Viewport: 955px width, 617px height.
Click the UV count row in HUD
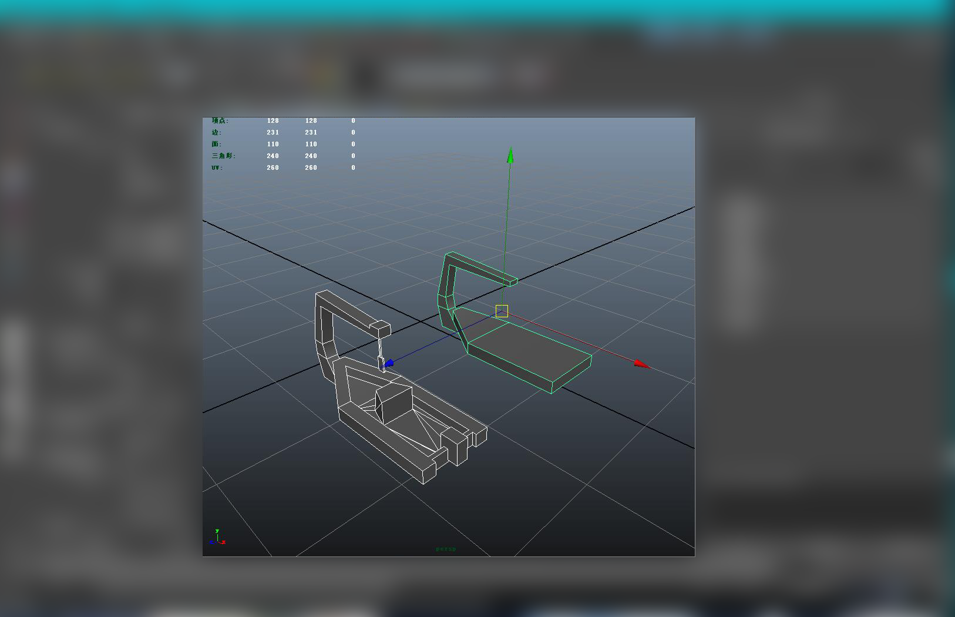[283, 167]
